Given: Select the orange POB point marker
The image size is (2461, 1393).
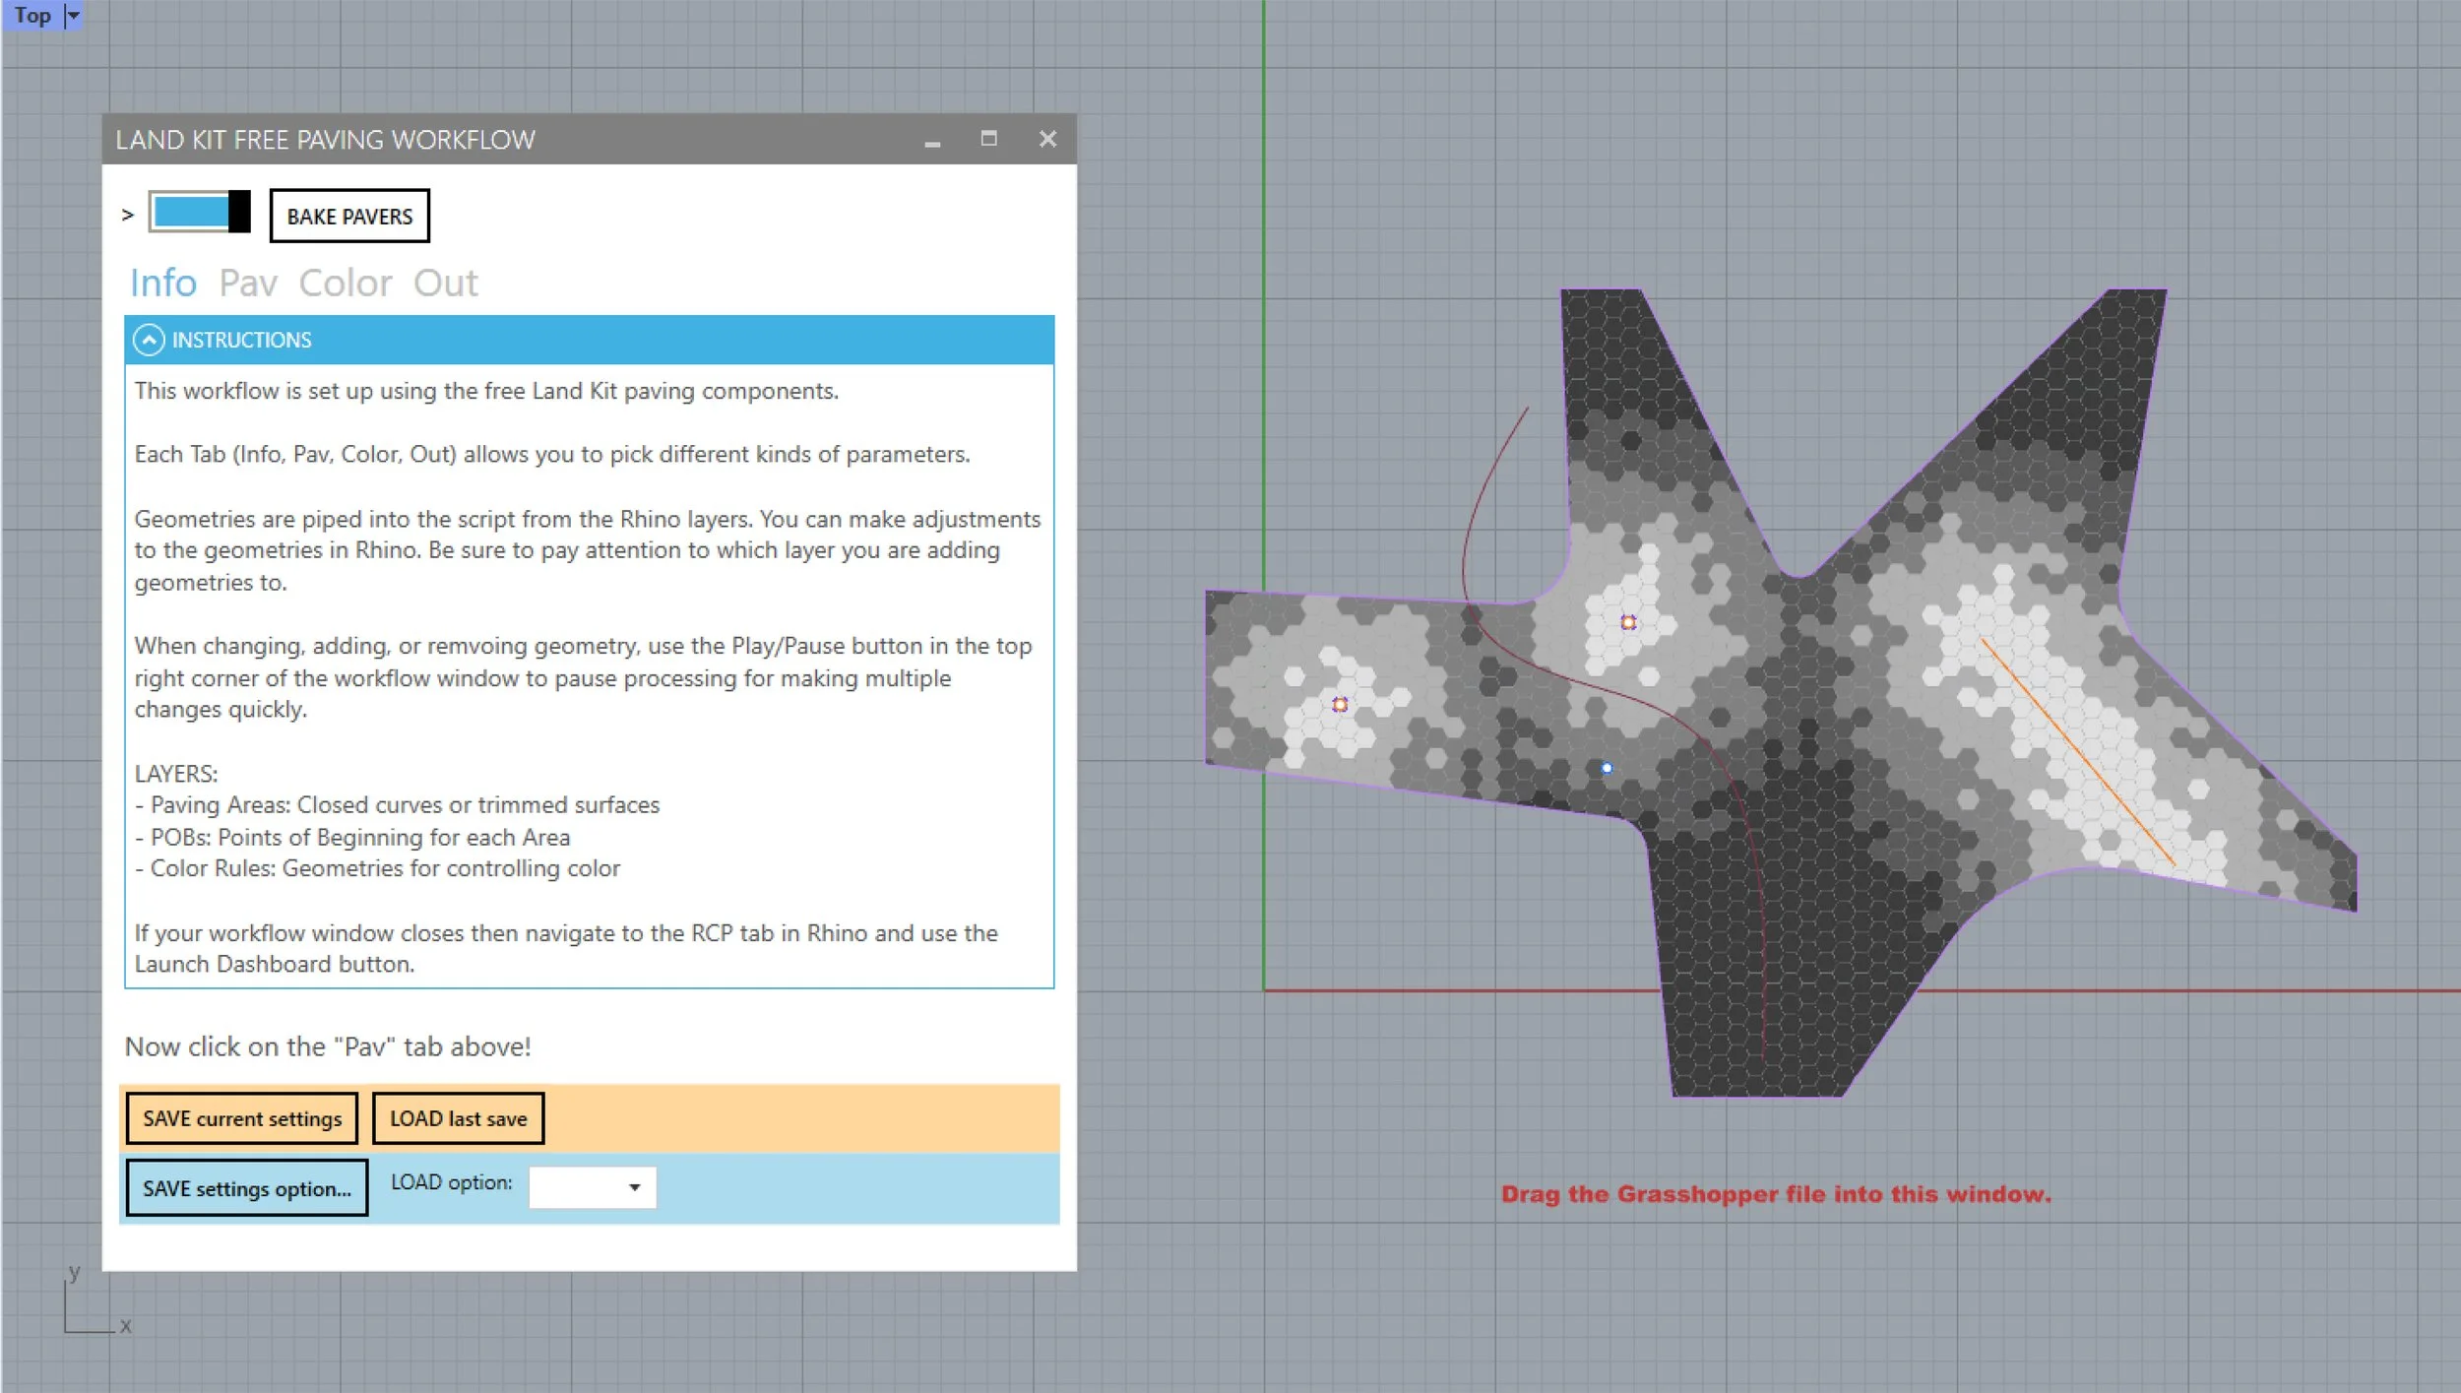Looking at the screenshot, I should click(x=1339, y=703).
